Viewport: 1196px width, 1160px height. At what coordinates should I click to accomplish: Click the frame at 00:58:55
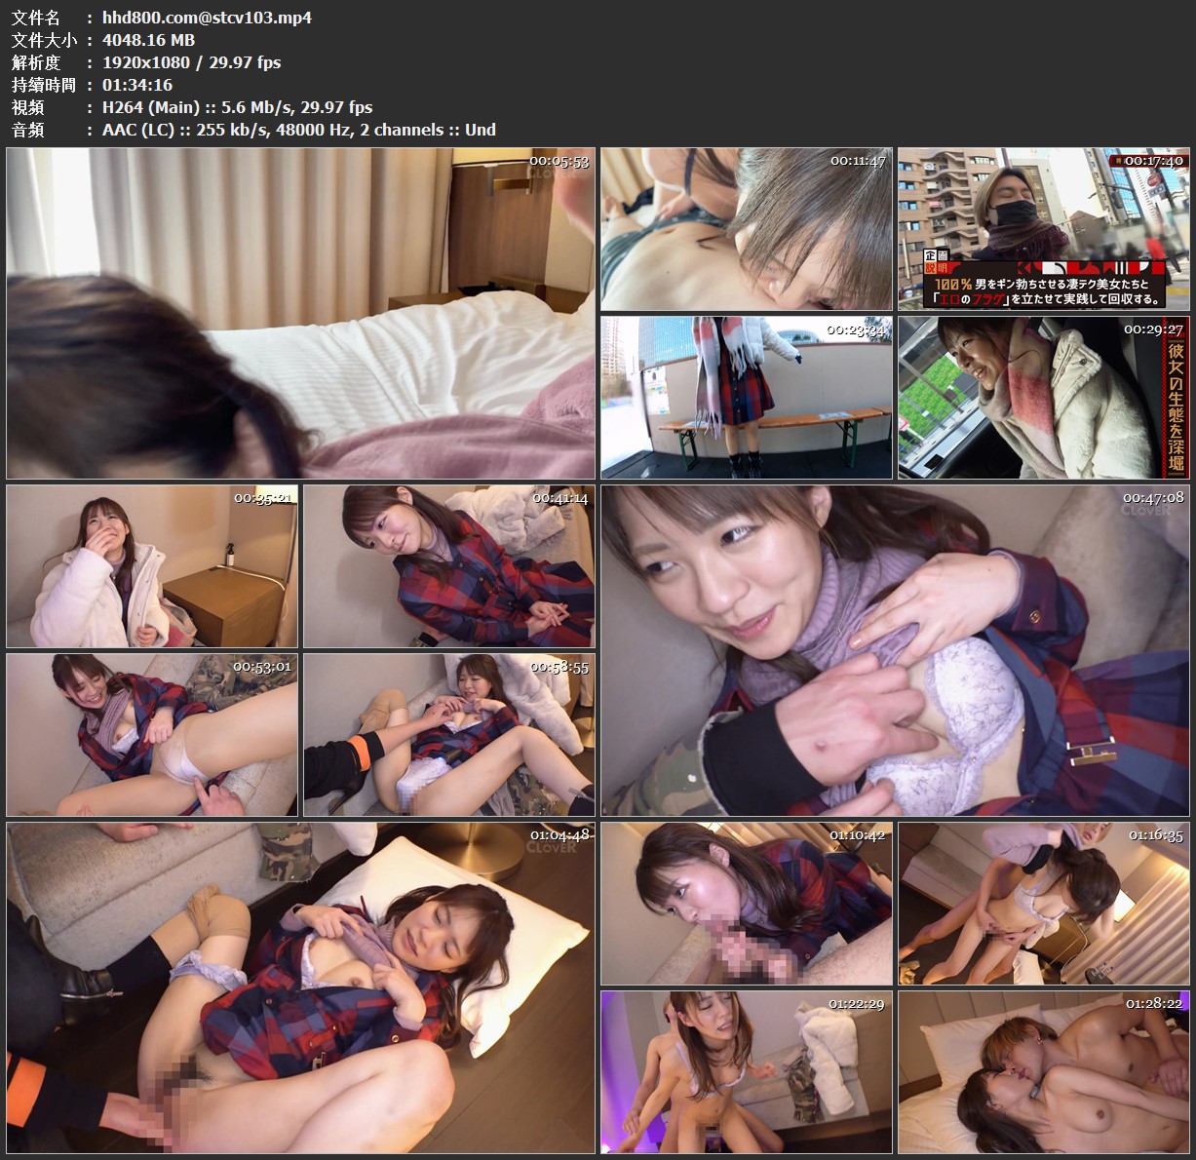point(448,734)
